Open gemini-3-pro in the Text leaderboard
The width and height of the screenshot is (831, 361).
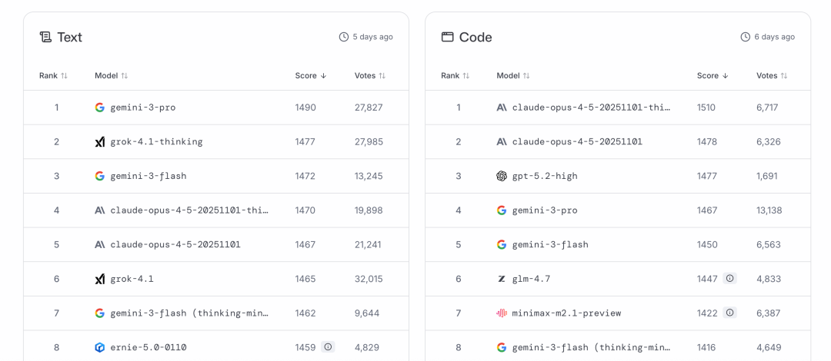tap(142, 108)
